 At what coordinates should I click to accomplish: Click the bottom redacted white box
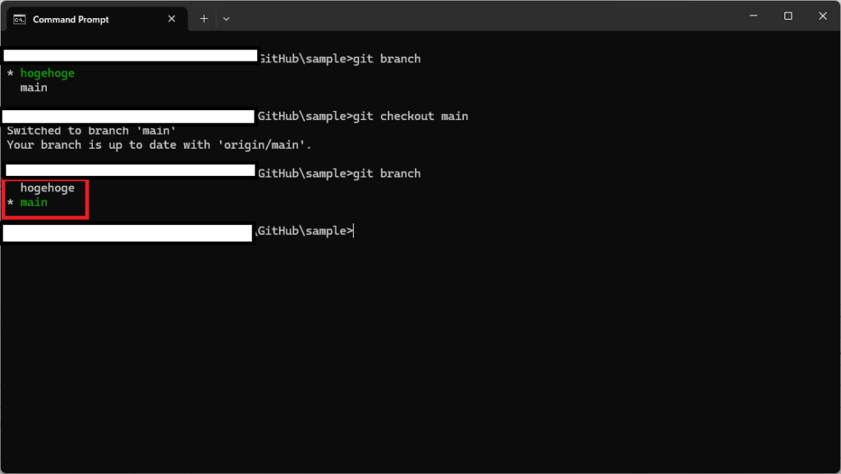[x=127, y=232]
